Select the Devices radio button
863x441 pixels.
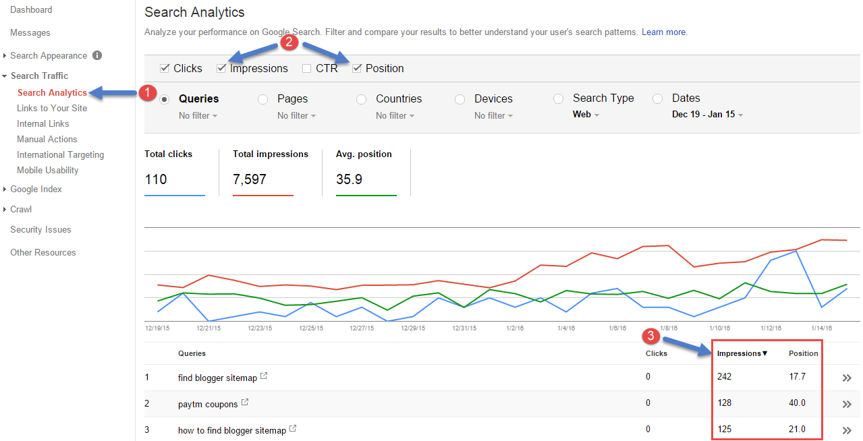pos(460,99)
